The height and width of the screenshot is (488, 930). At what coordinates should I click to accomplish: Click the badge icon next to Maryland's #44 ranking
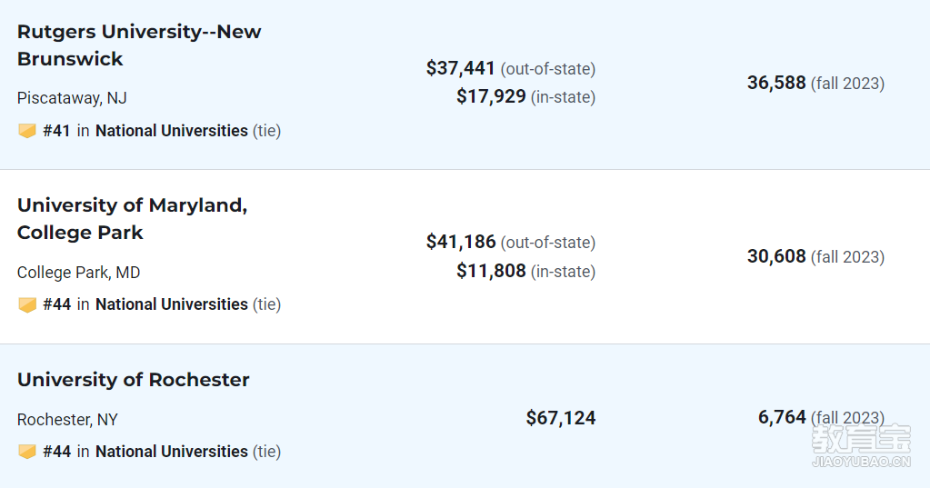pyautogui.click(x=27, y=304)
